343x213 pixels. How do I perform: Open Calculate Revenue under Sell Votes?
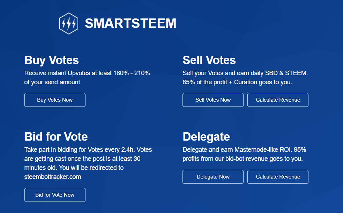coord(278,100)
